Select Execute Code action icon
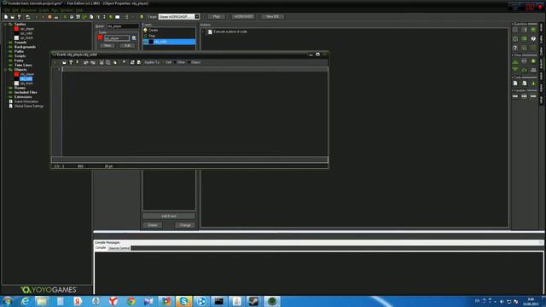Image resolution: width=546 pixels, height=307 pixels. [515, 84]
